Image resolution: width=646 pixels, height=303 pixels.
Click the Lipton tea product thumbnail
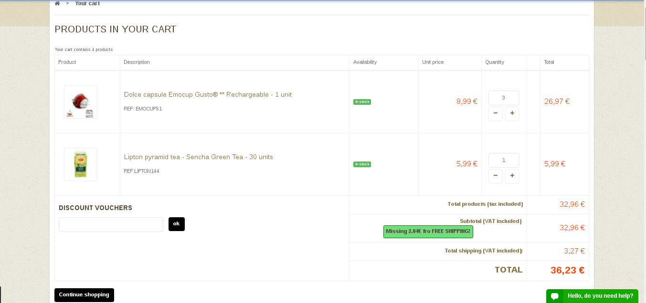[x=81, y=164]
